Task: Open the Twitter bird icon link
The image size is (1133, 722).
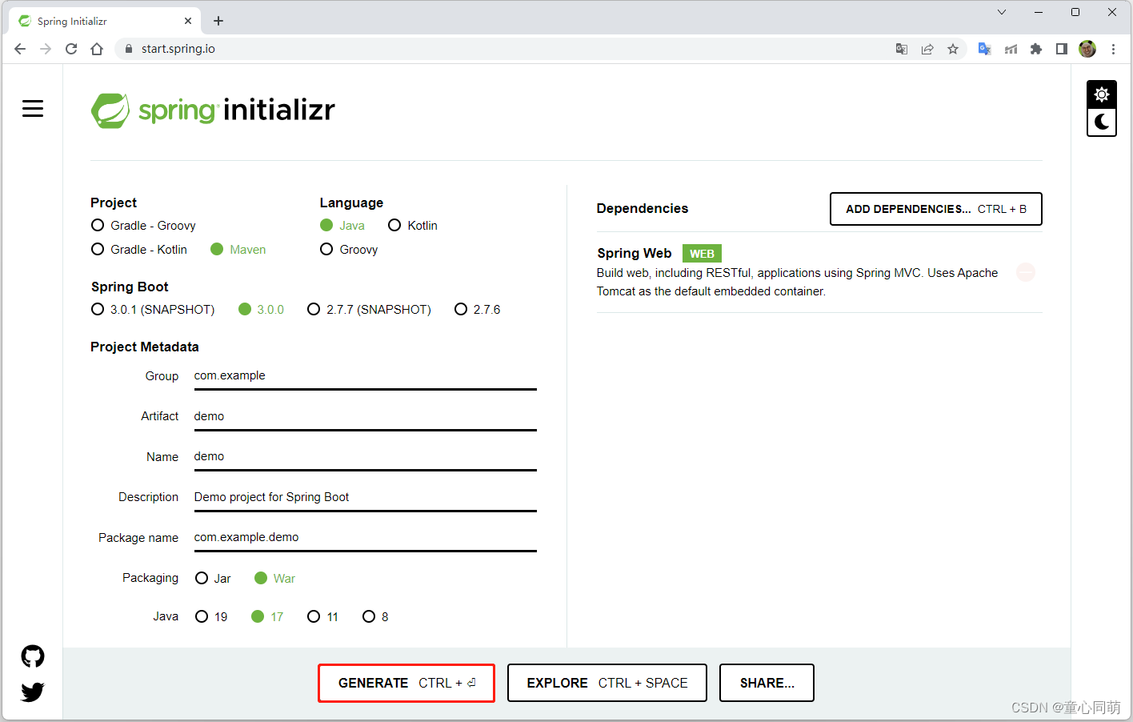Action: pyautogui.click(x=33, y=692)
